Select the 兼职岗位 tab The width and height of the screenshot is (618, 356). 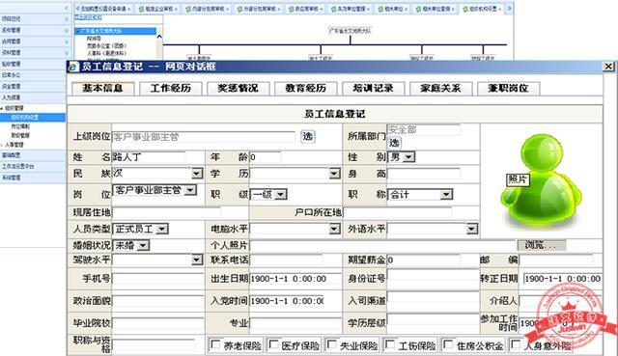tap(508, 88)
